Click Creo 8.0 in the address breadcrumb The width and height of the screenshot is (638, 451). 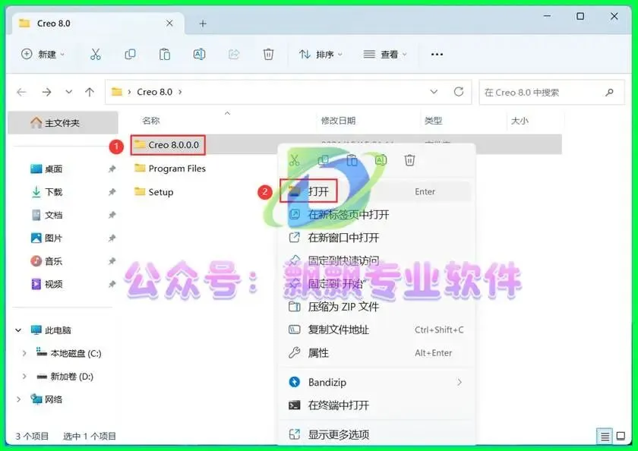(x=155, y=92)
